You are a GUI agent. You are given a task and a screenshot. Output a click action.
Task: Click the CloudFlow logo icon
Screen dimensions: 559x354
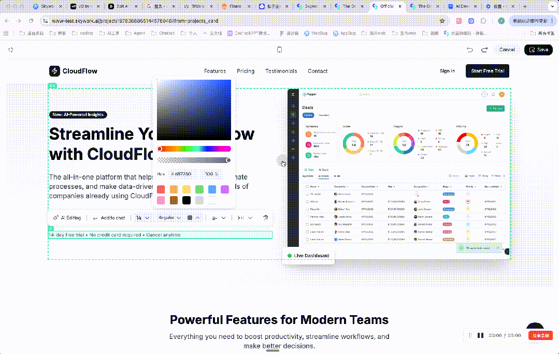54,71
